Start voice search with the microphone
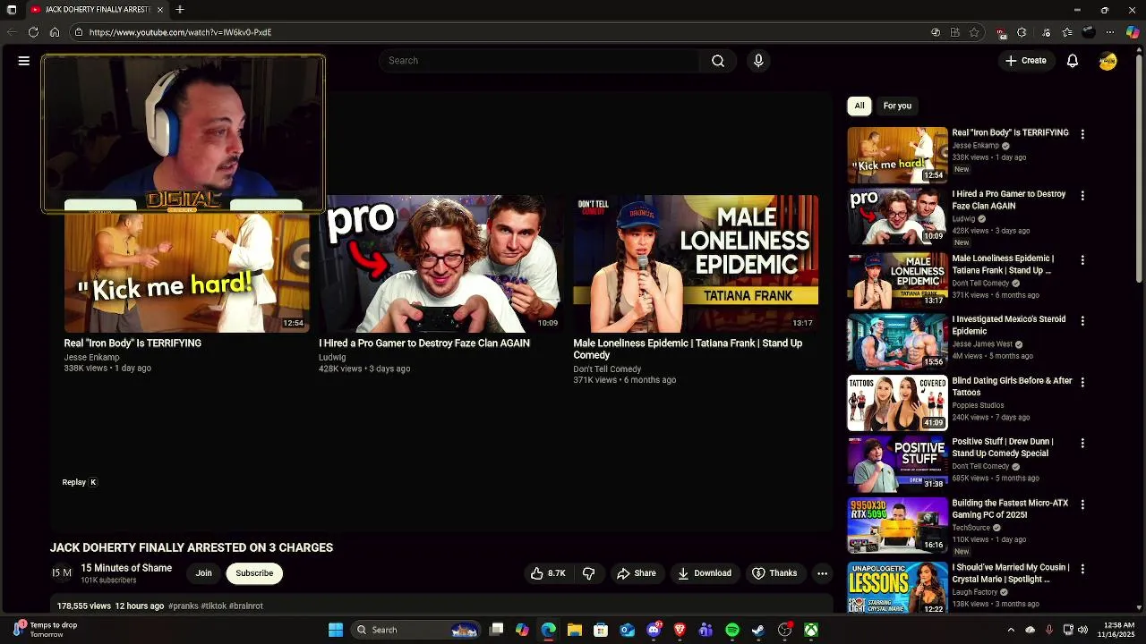Viewport: 1146px width, 644px height. 758,61
